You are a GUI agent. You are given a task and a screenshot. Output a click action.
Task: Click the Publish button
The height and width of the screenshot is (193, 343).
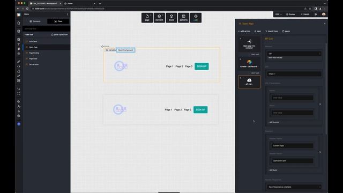tap(305, 14)
